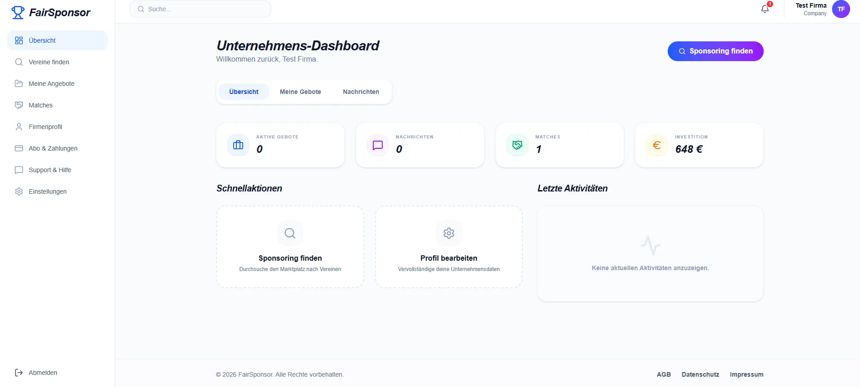Click the magnifier icon beside Vereine finden
This screenshot has width=860, height=387.
pos(19,62)
